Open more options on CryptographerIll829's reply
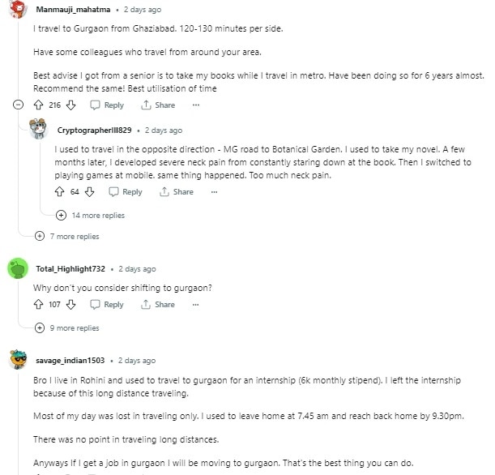The height and width of the screenshot is (475, 495). point(214,192)
